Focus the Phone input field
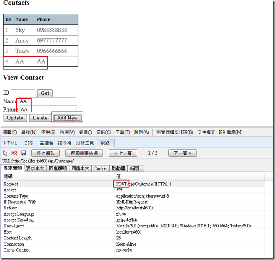This screenshot has width=275, height=260. 48,109
